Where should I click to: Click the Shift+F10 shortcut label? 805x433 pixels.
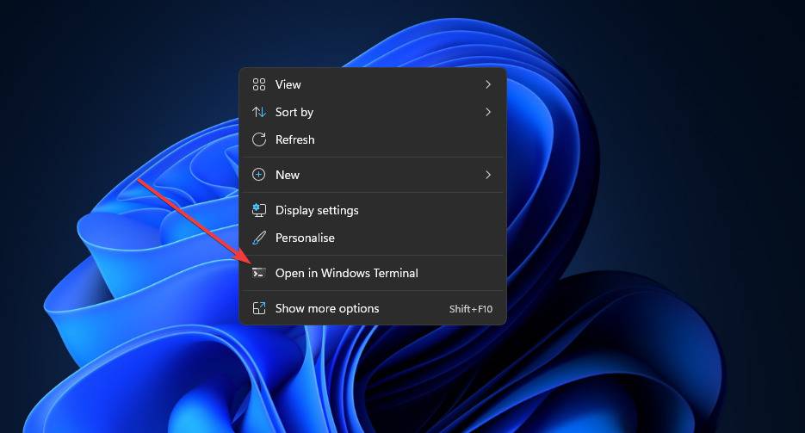coord(471,309)
